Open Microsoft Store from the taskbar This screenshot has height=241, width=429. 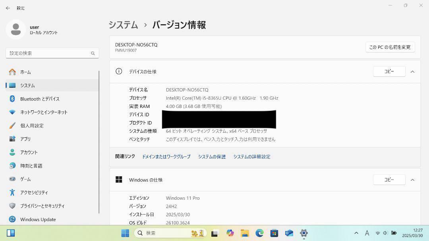[x=274, y=233]
